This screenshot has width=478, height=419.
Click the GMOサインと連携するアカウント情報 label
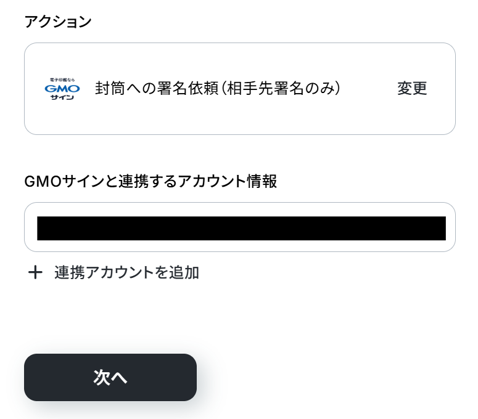click(x=150, y=182)
